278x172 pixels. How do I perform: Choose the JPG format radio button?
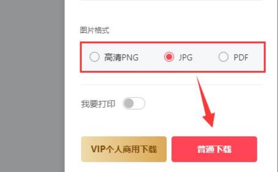[169, 57]
